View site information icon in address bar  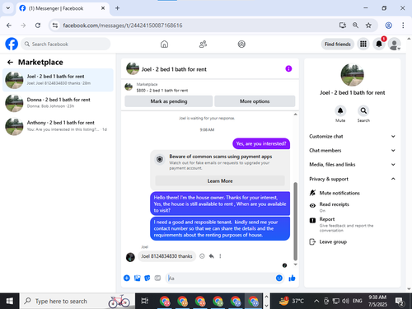pyautogui.click(x=55, y=26)
